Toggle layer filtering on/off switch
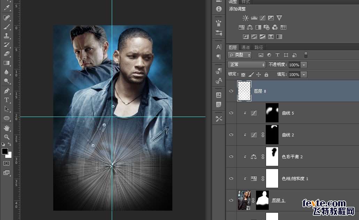The width and height of the screenshot is (359, 220). point(306,55)
